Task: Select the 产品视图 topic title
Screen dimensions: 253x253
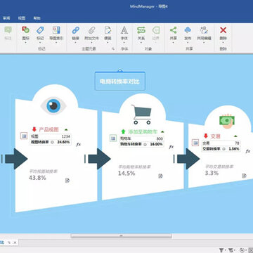Action: click(x=48, y=129)
